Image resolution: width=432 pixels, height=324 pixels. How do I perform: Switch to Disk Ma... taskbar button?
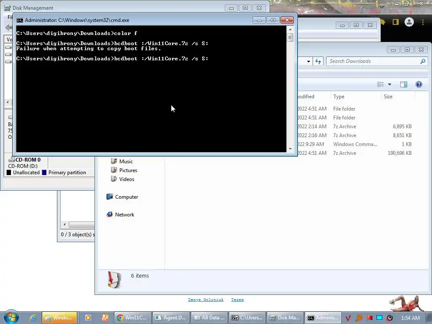pos(286,318)
